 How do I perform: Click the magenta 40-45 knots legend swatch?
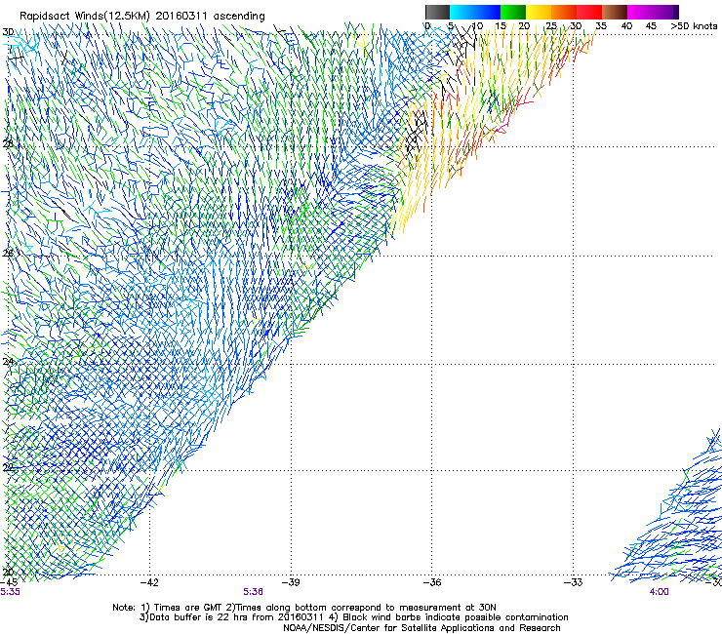click(640, 12)
